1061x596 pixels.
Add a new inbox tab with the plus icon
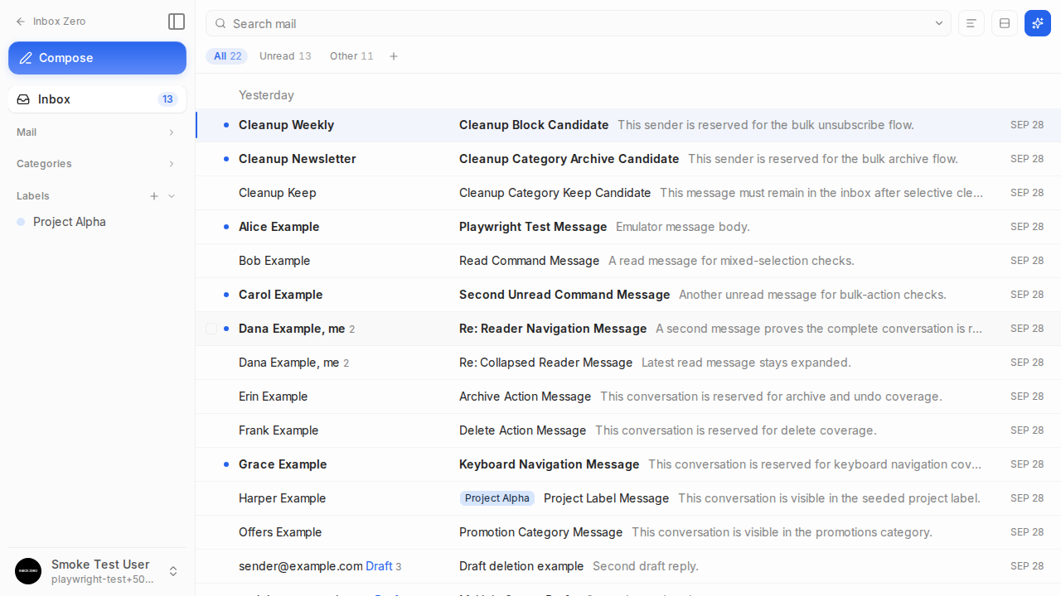[394, 56]
